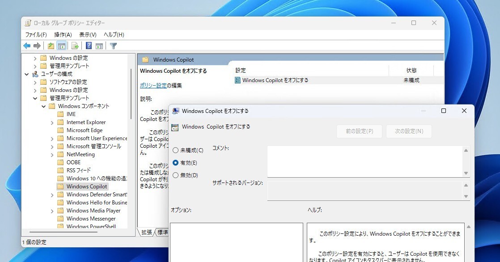This screenshot has width=500, height=262.
Task: Select the 未構成 radio button
Action: pyautogui.click(x=175, y=150)
